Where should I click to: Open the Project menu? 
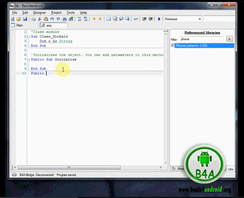coord(56,13)
